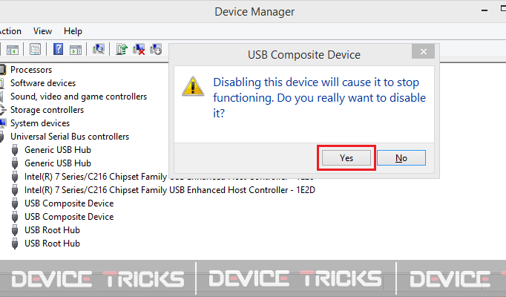The width and height of the screenshot is (506, 297).
Task: Select the first USB Composite Device entry
Action: tap(69, 203)
